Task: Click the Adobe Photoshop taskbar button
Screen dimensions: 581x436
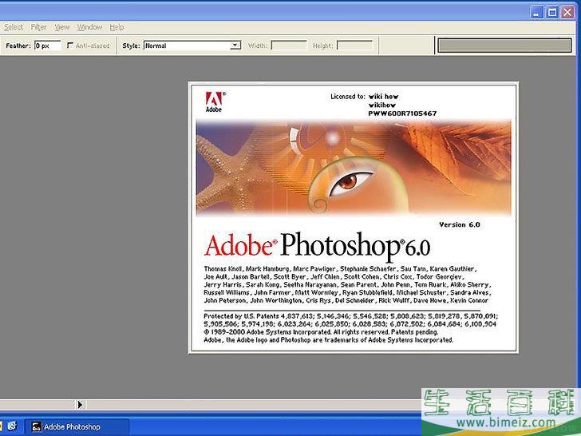Action: pyautogui.click(x=77, y=426)
